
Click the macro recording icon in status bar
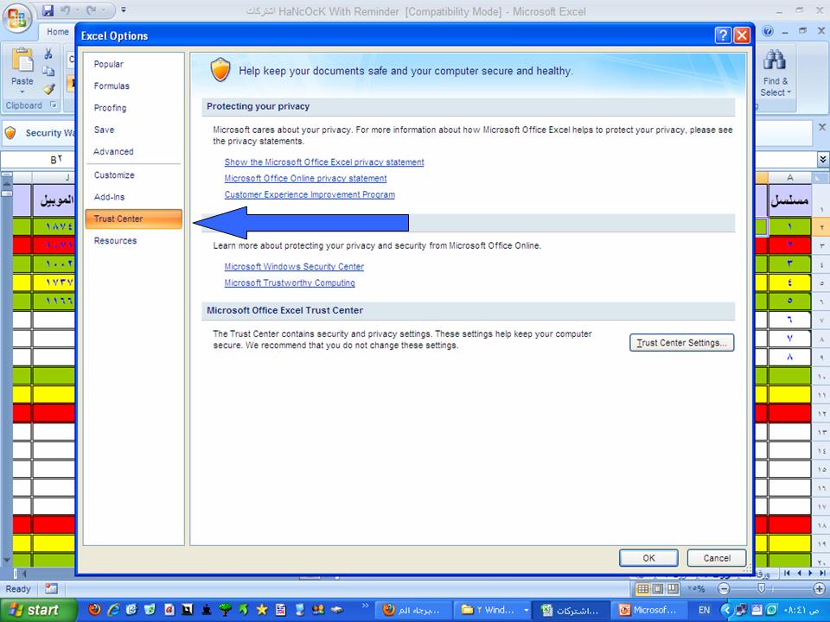tap(51, 588)
